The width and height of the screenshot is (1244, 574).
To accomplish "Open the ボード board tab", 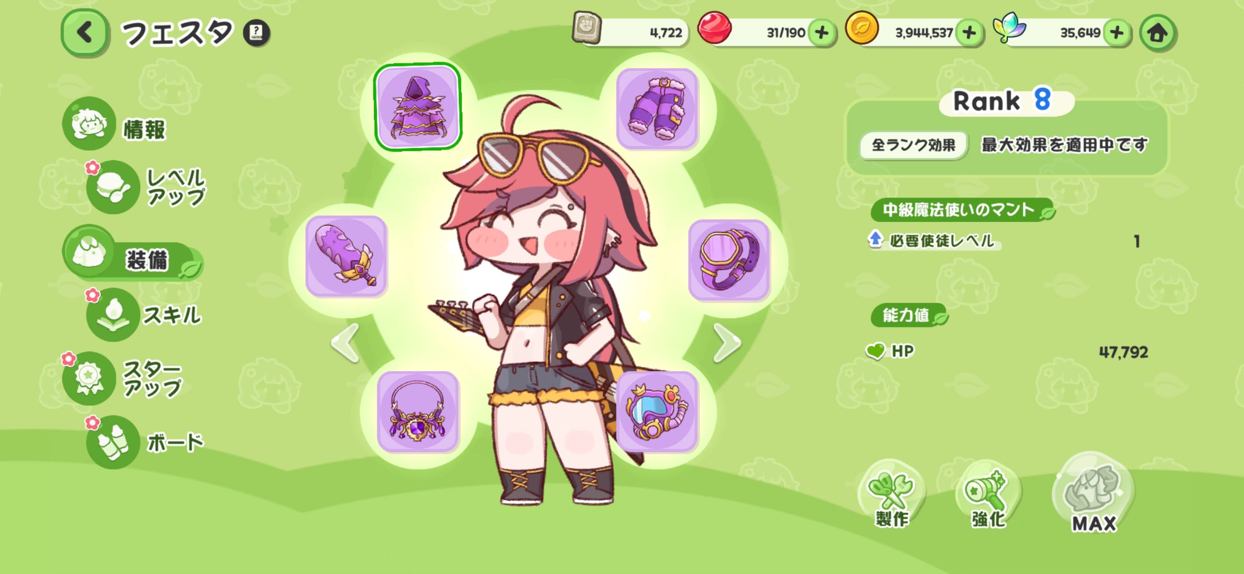I will coord(145,442).
